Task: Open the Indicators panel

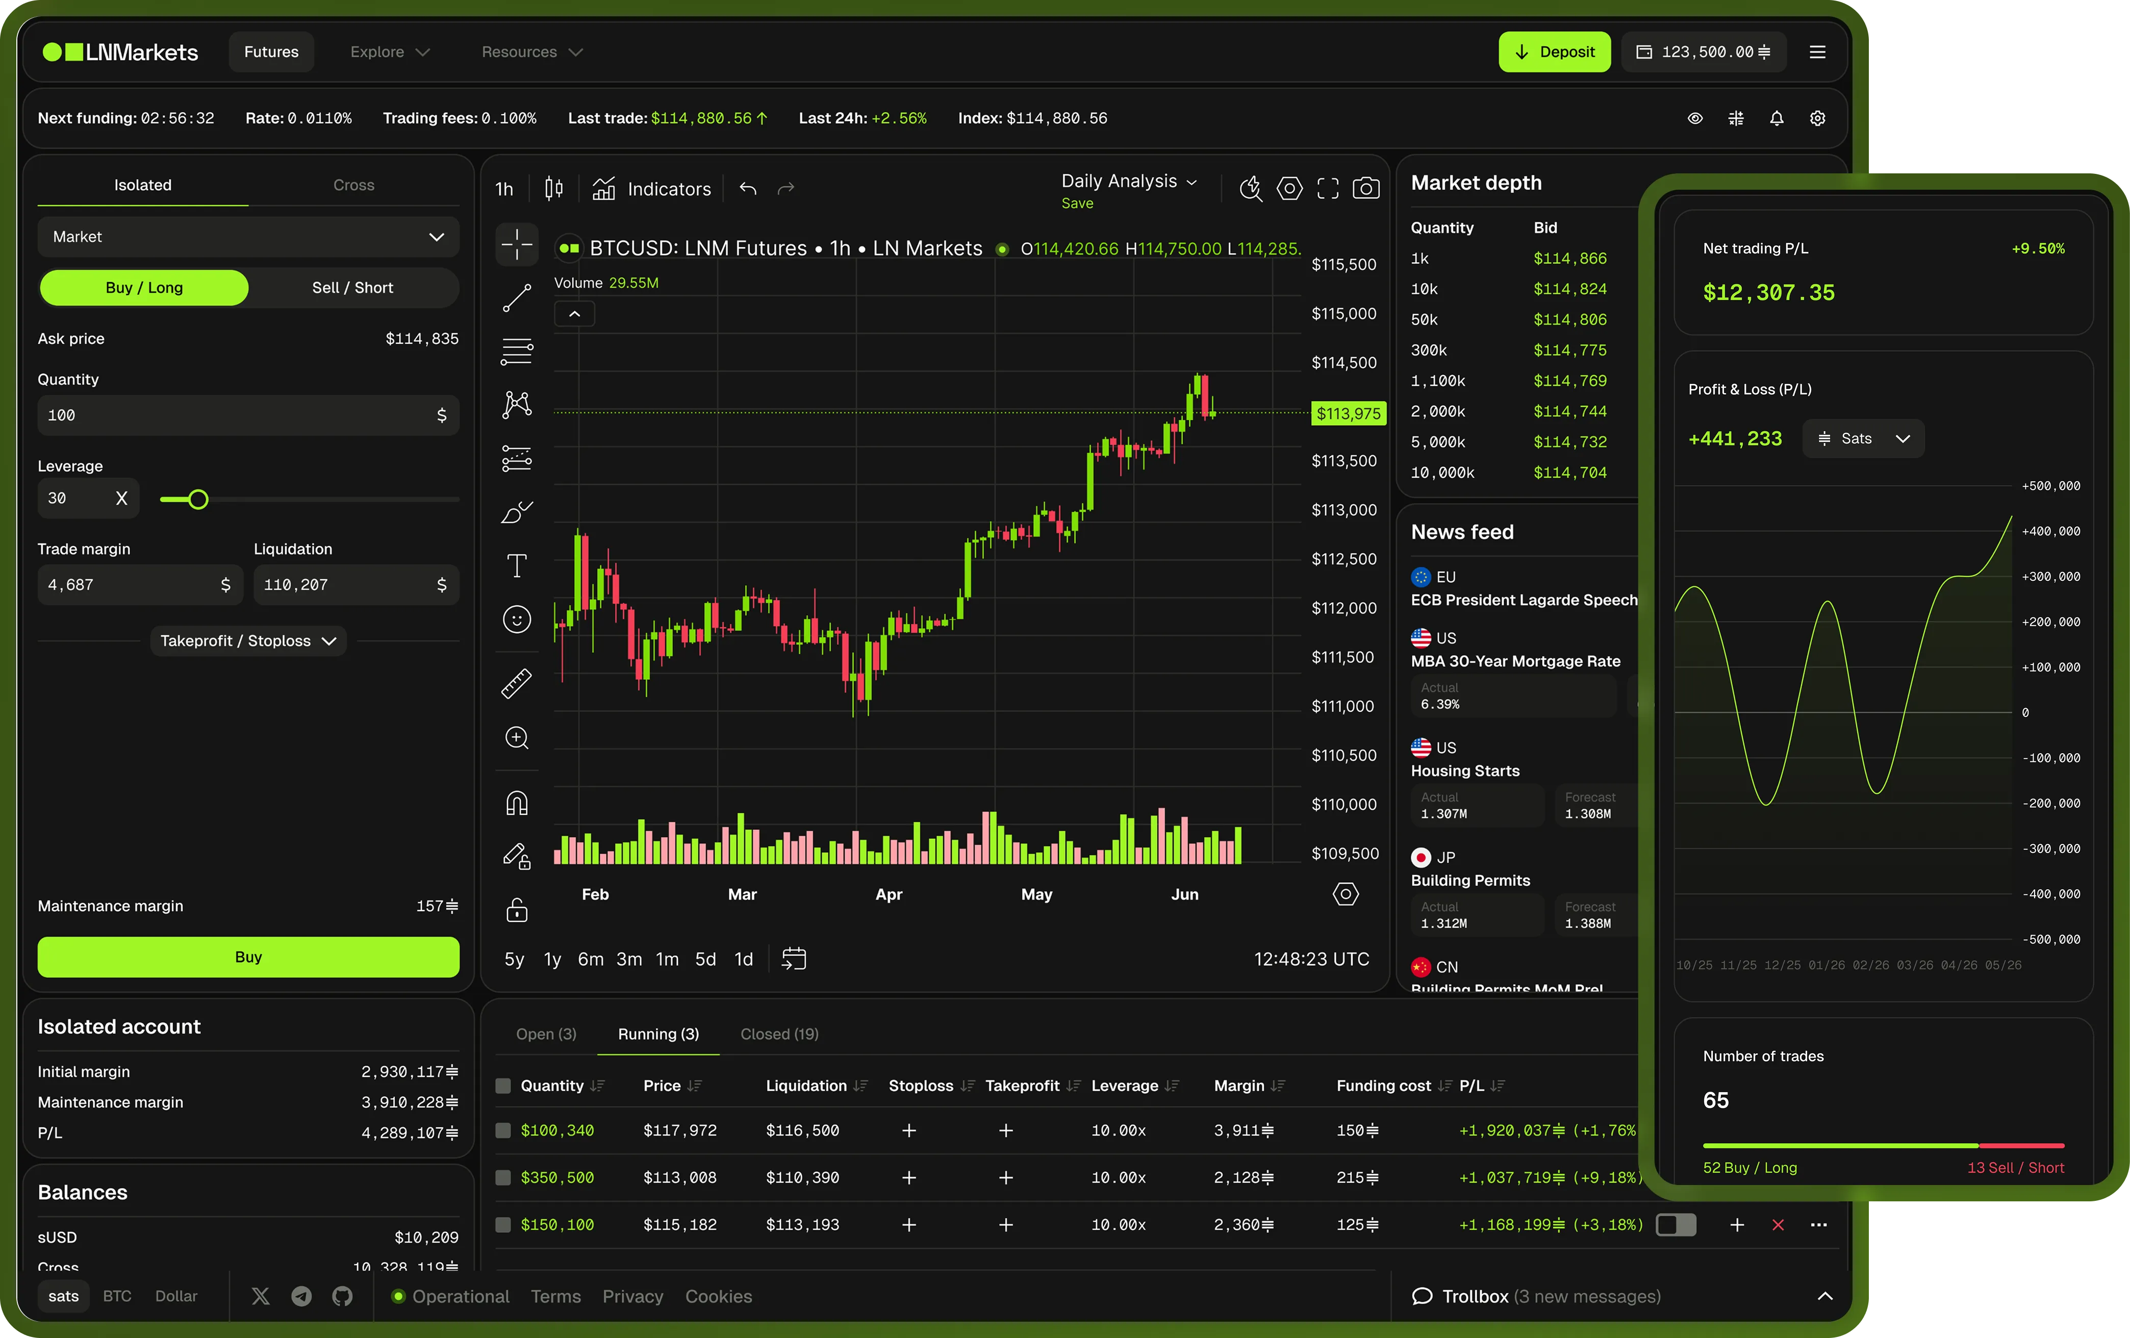Action: click(x=651, y=188)
